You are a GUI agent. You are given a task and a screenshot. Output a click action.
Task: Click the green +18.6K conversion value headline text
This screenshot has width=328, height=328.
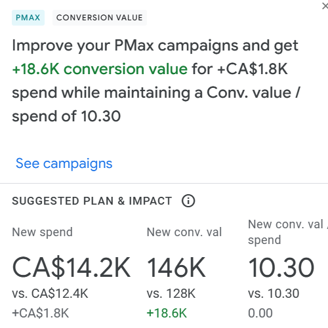pos(100,69)
